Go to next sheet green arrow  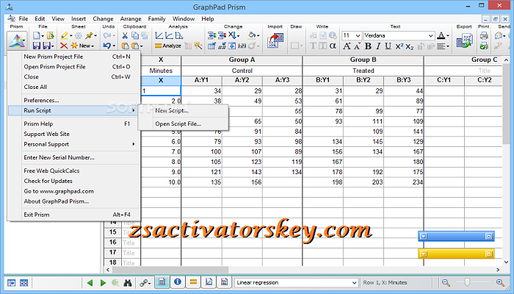(x=103, y=282)
